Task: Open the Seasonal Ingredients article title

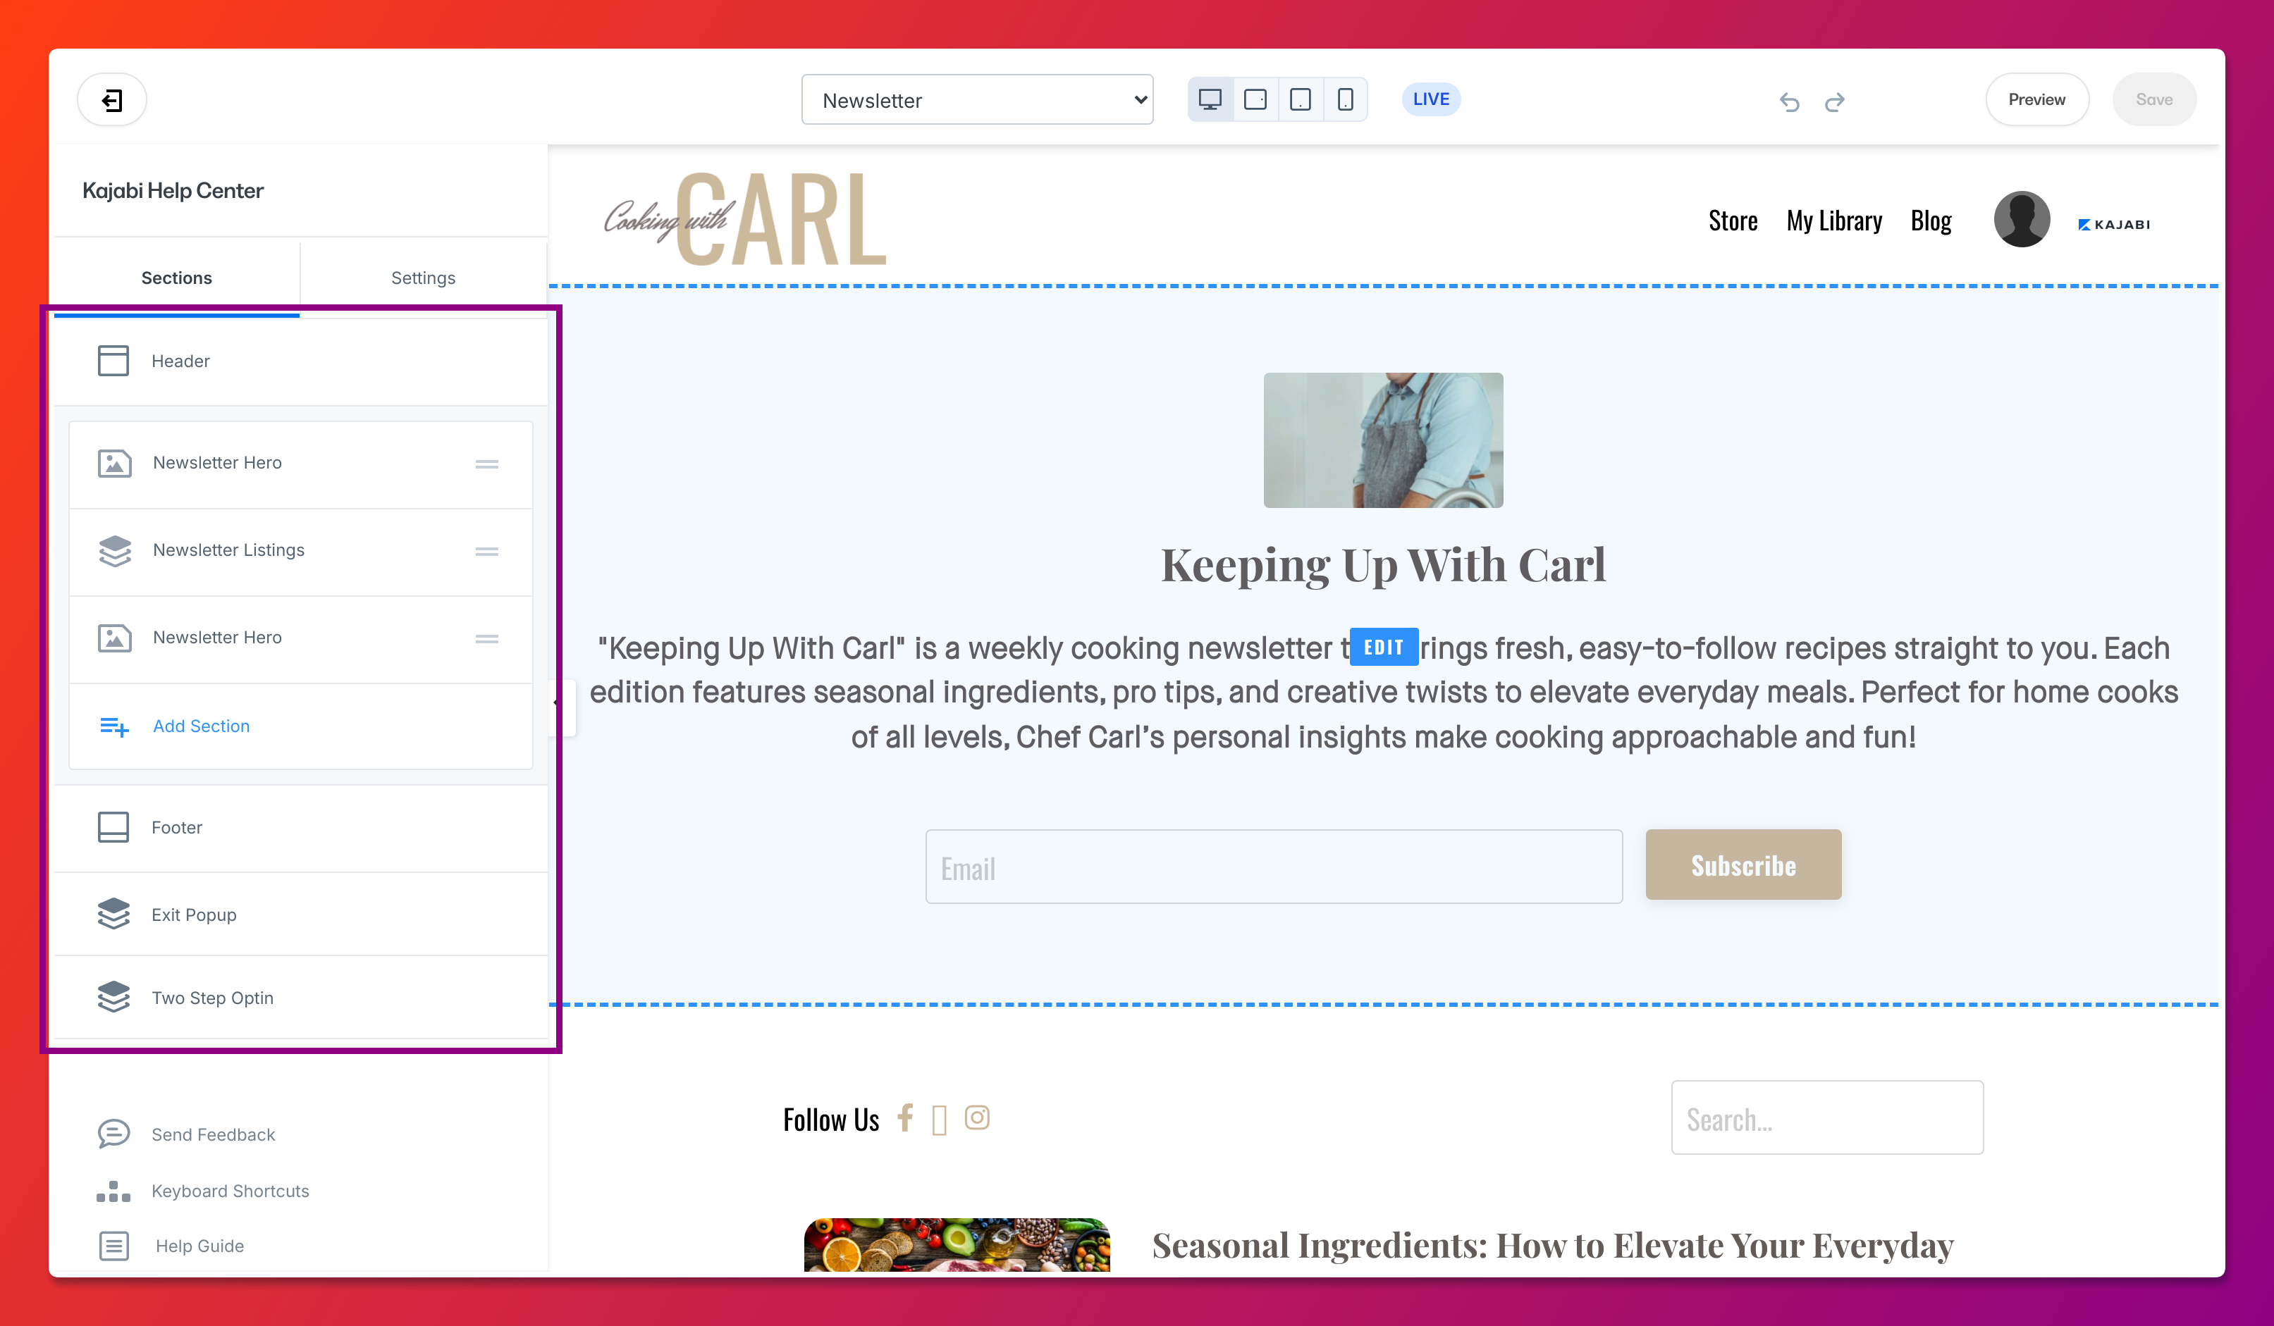Action: (1552, 1246)
